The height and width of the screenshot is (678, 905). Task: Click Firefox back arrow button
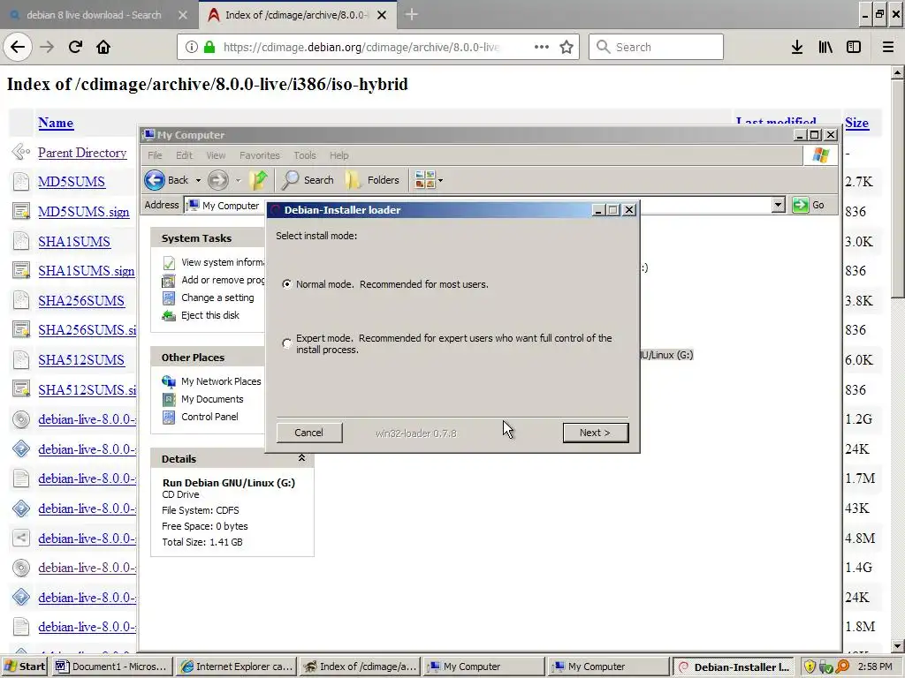pyautogui.click(x=18, y=47)
